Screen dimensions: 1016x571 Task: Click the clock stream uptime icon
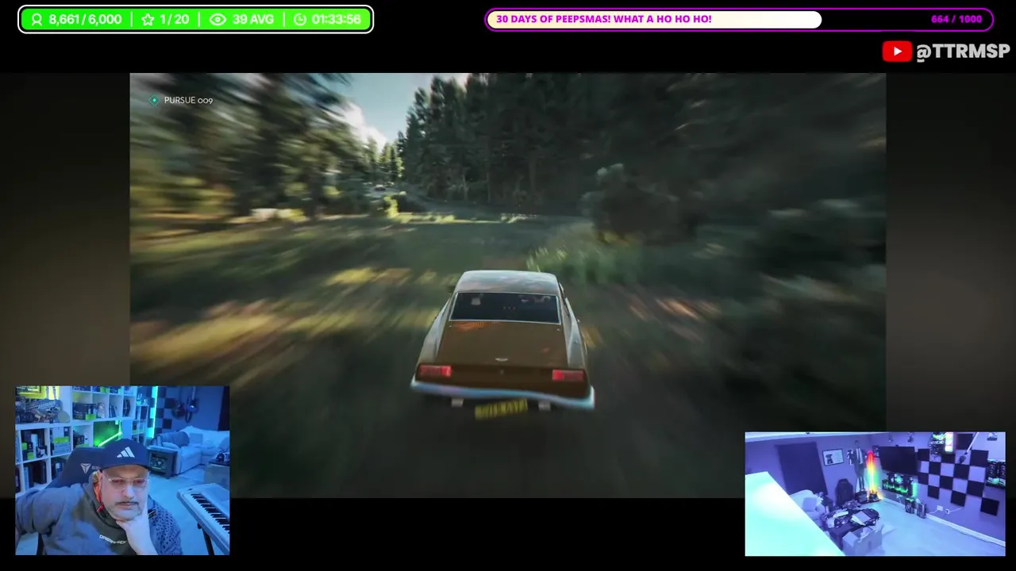300,20
